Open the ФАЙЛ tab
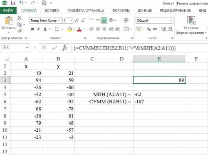208x155 pixels. click(x=8, y=10)
